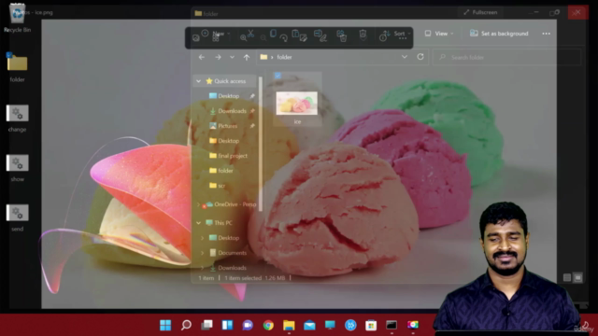
Task: Click the Cut scissors icon in toolbar
Action: coord(250,34)
